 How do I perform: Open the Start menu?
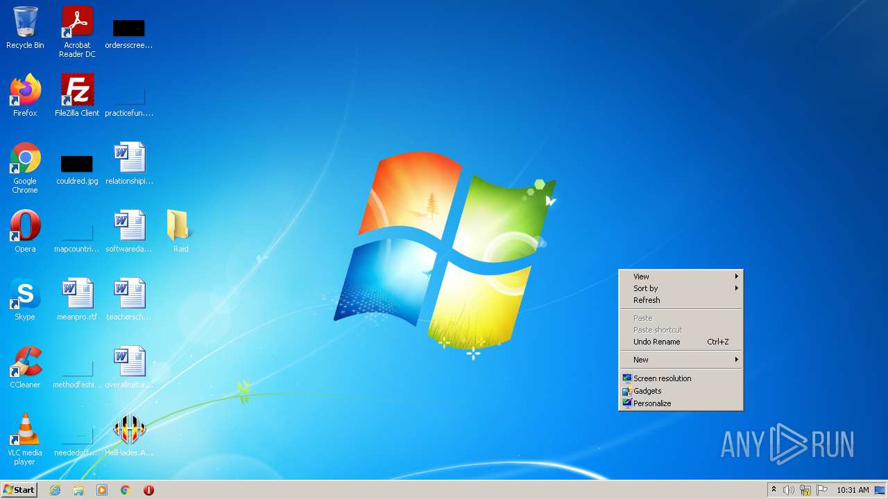coord(19,490)
